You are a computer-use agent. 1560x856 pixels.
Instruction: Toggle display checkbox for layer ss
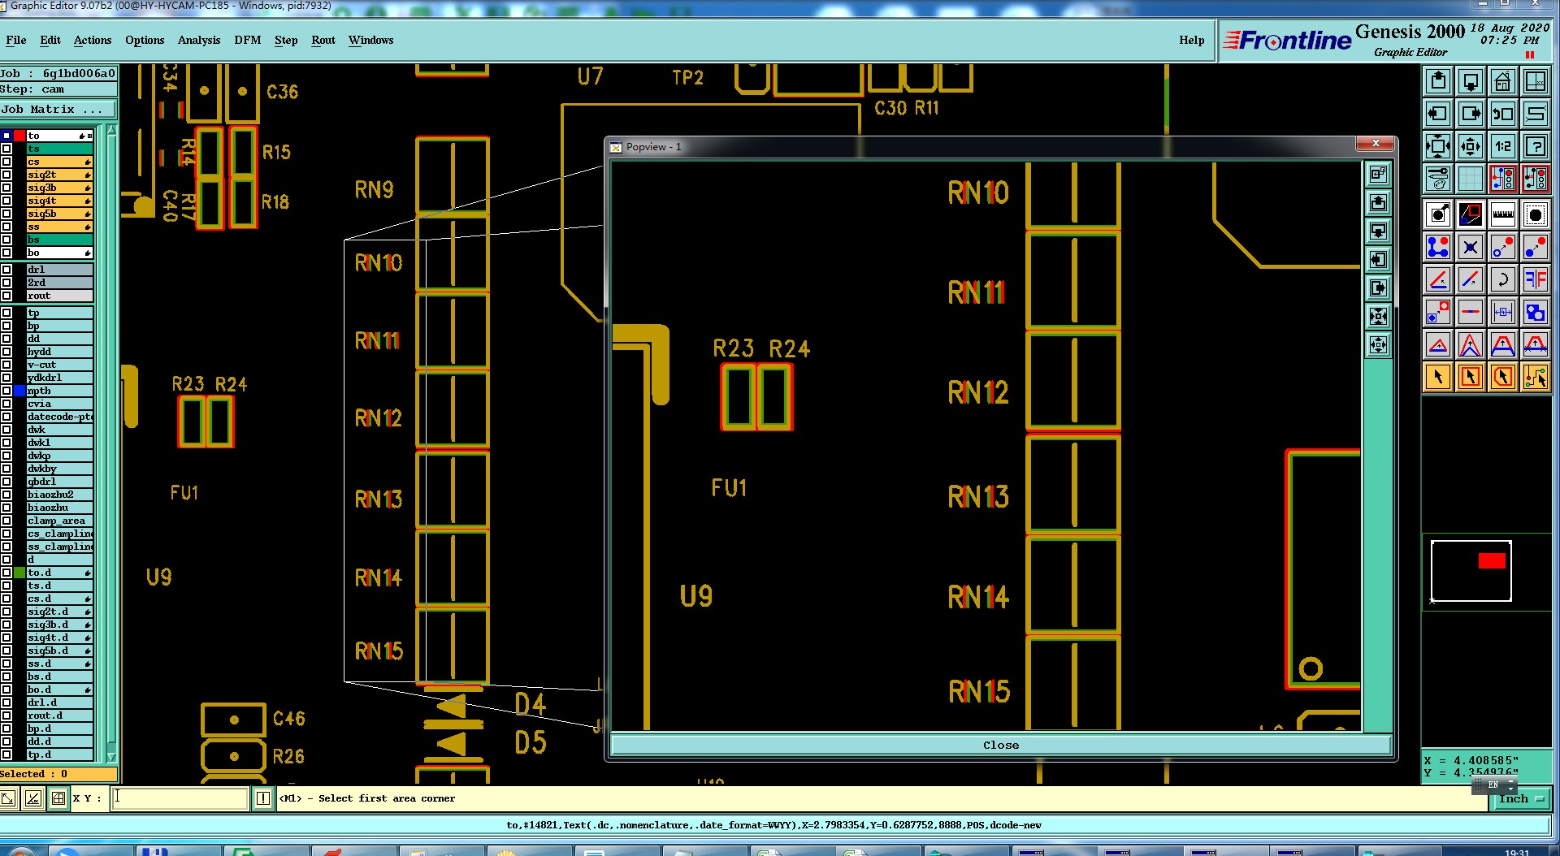pyautogui.click(x=6, y=227)
